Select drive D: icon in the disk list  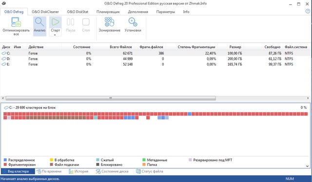click(4, 59)
